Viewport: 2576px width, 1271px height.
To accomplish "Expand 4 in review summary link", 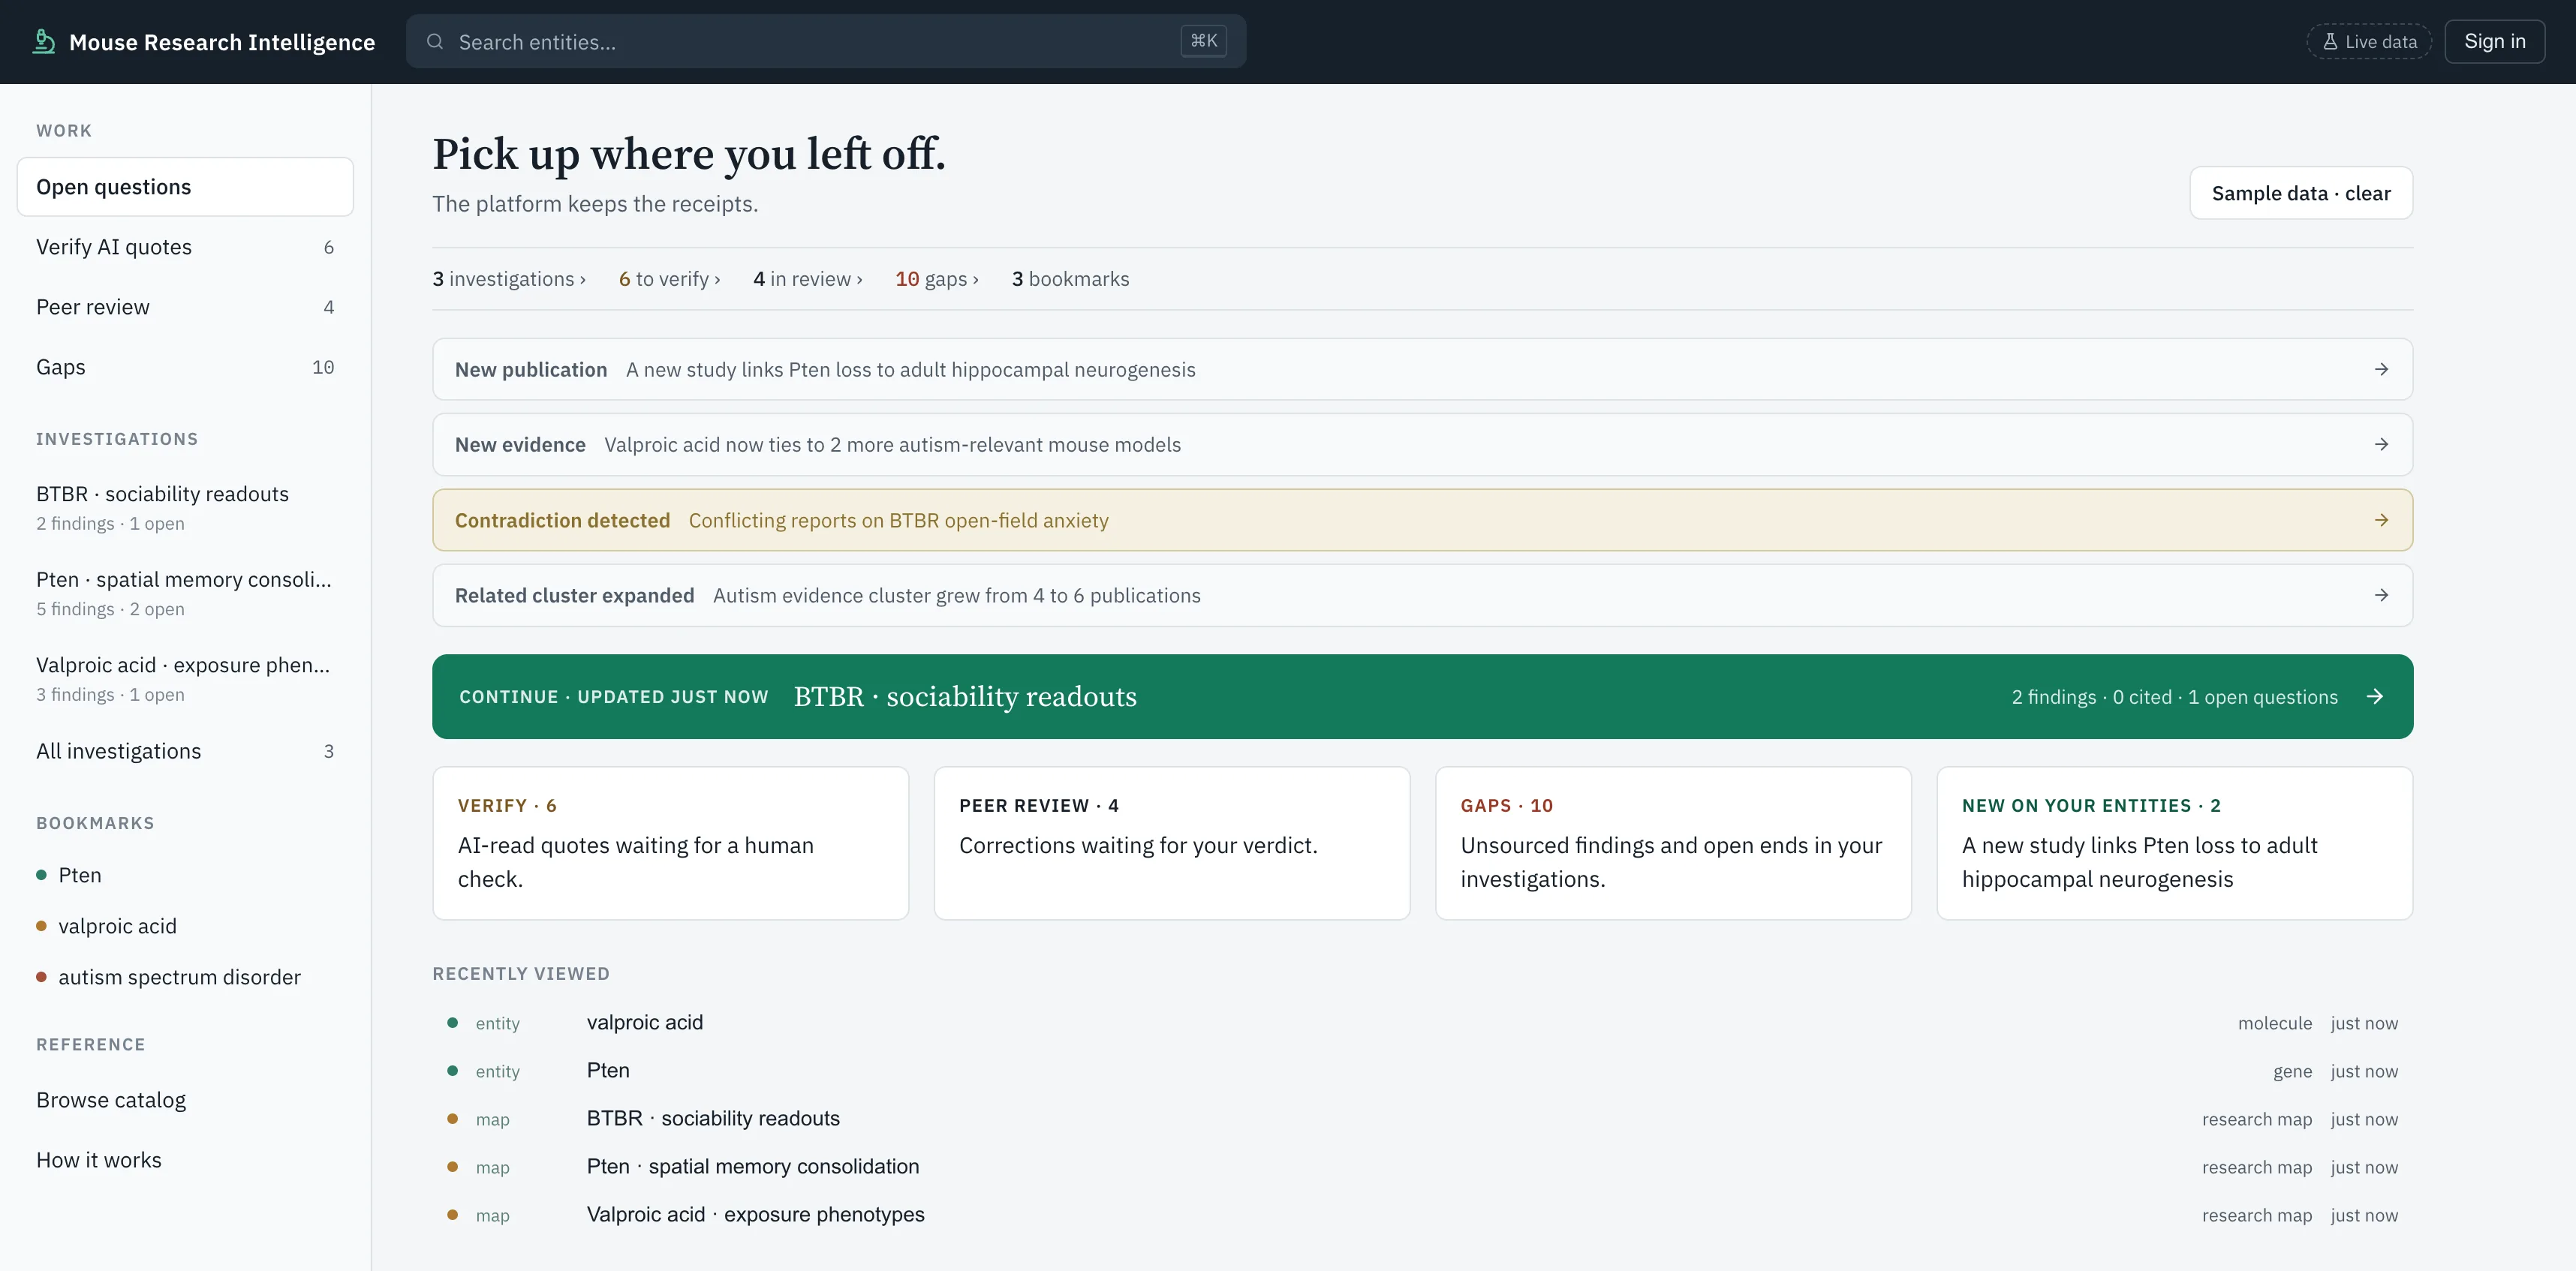I will point(807,279).
